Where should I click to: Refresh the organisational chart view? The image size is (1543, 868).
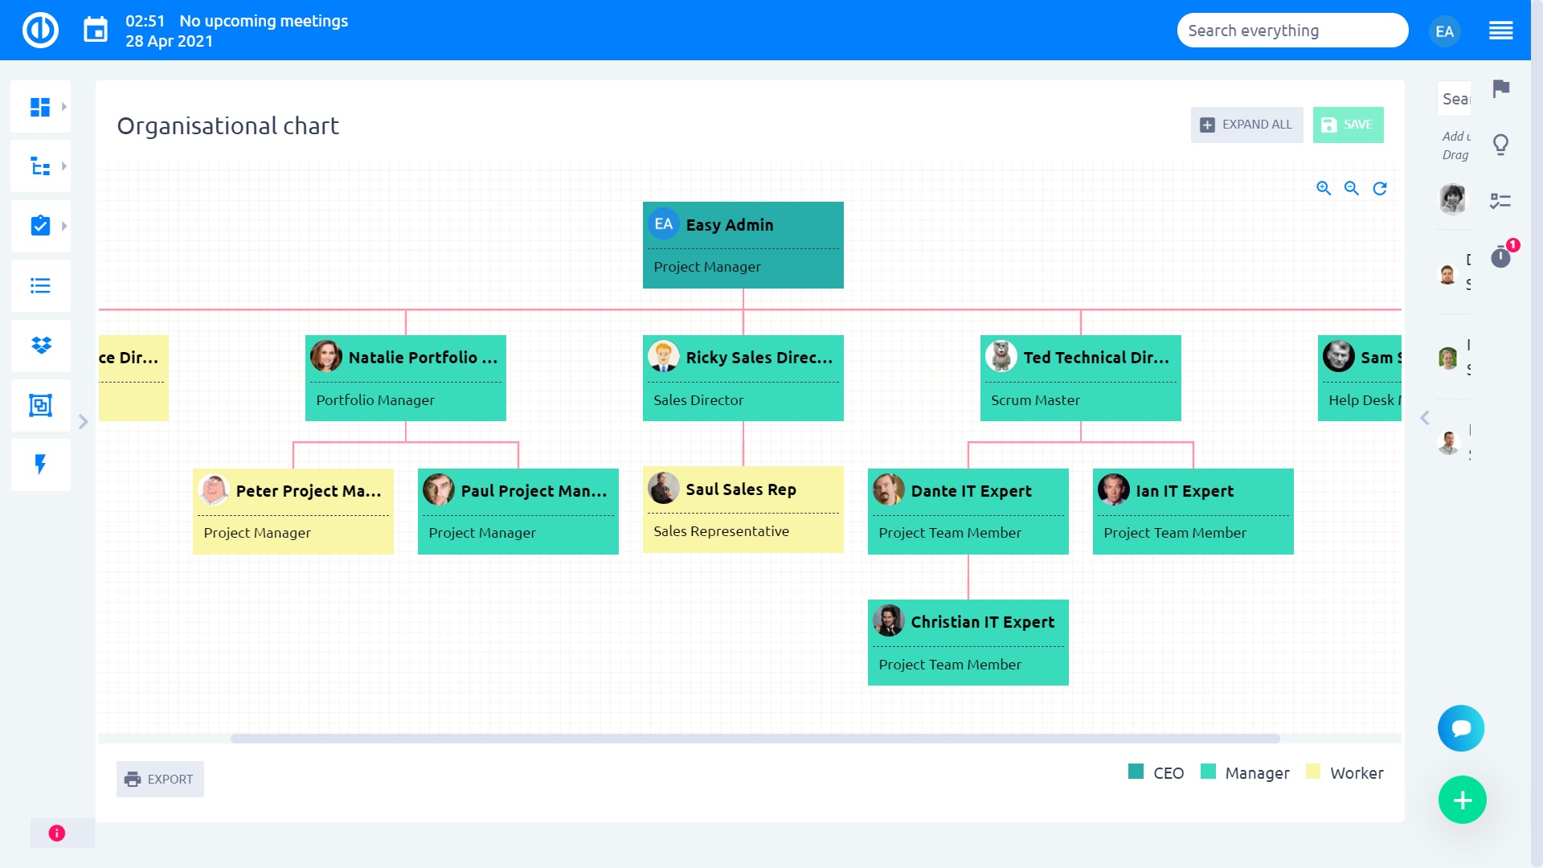[1379, 187]
